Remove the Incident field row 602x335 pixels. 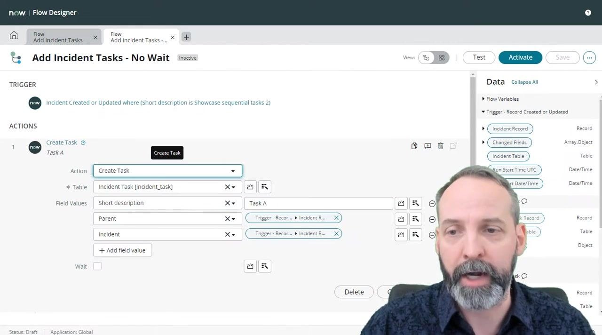432,235
